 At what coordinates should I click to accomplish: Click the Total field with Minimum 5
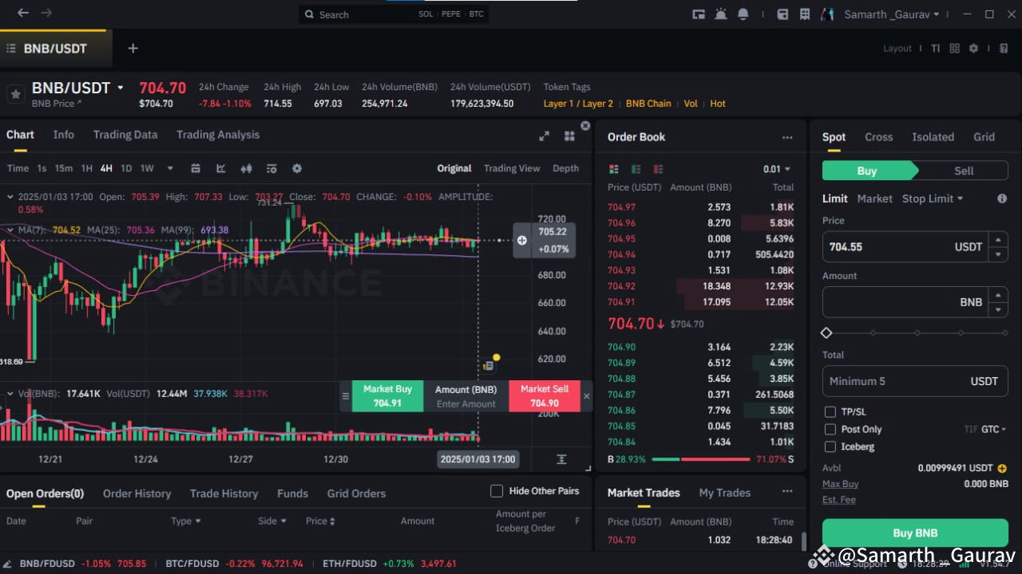915,381
